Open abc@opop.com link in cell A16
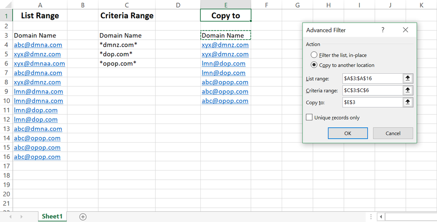 [x=37, y=157]
